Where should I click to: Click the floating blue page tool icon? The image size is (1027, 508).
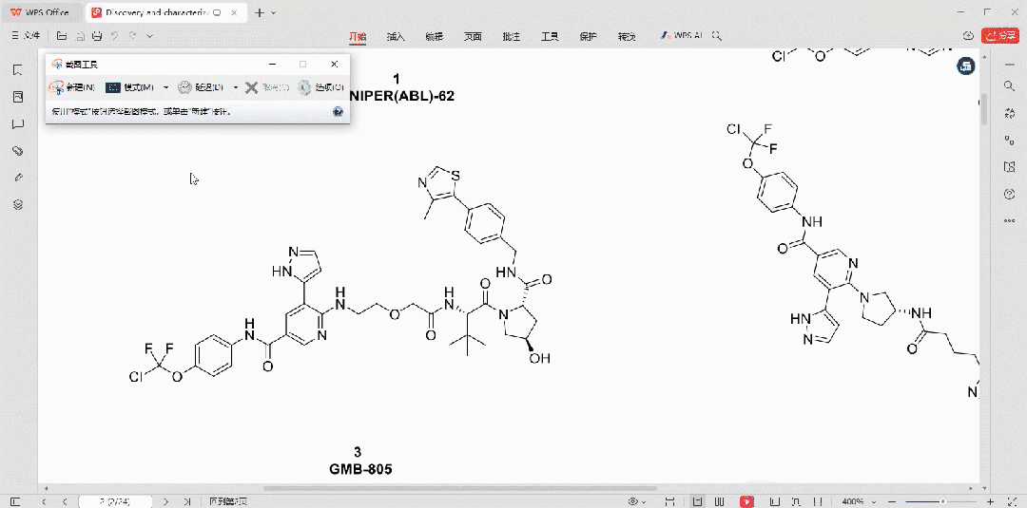tap(966, 66)
